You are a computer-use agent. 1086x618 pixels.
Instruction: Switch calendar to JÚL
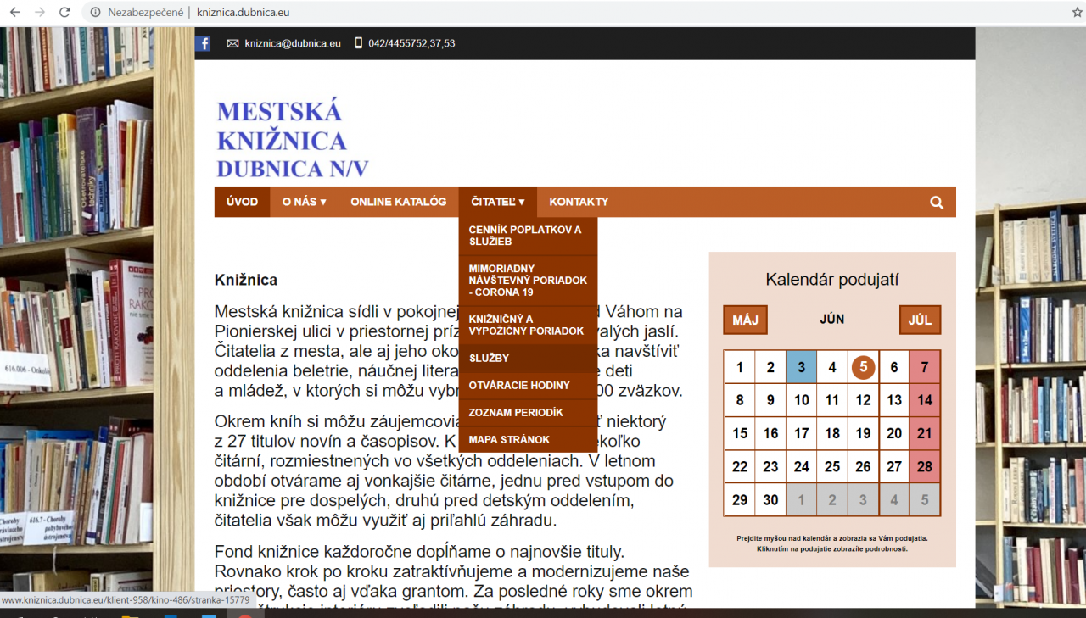pyautogui.click(x=920, y=320)
